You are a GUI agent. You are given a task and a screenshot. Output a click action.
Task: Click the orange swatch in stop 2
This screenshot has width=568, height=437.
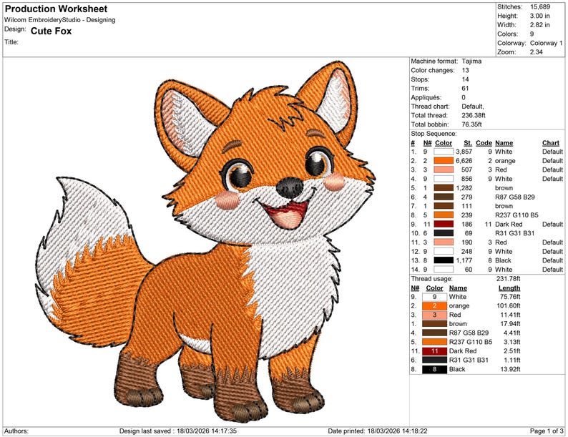coord(444,161)
